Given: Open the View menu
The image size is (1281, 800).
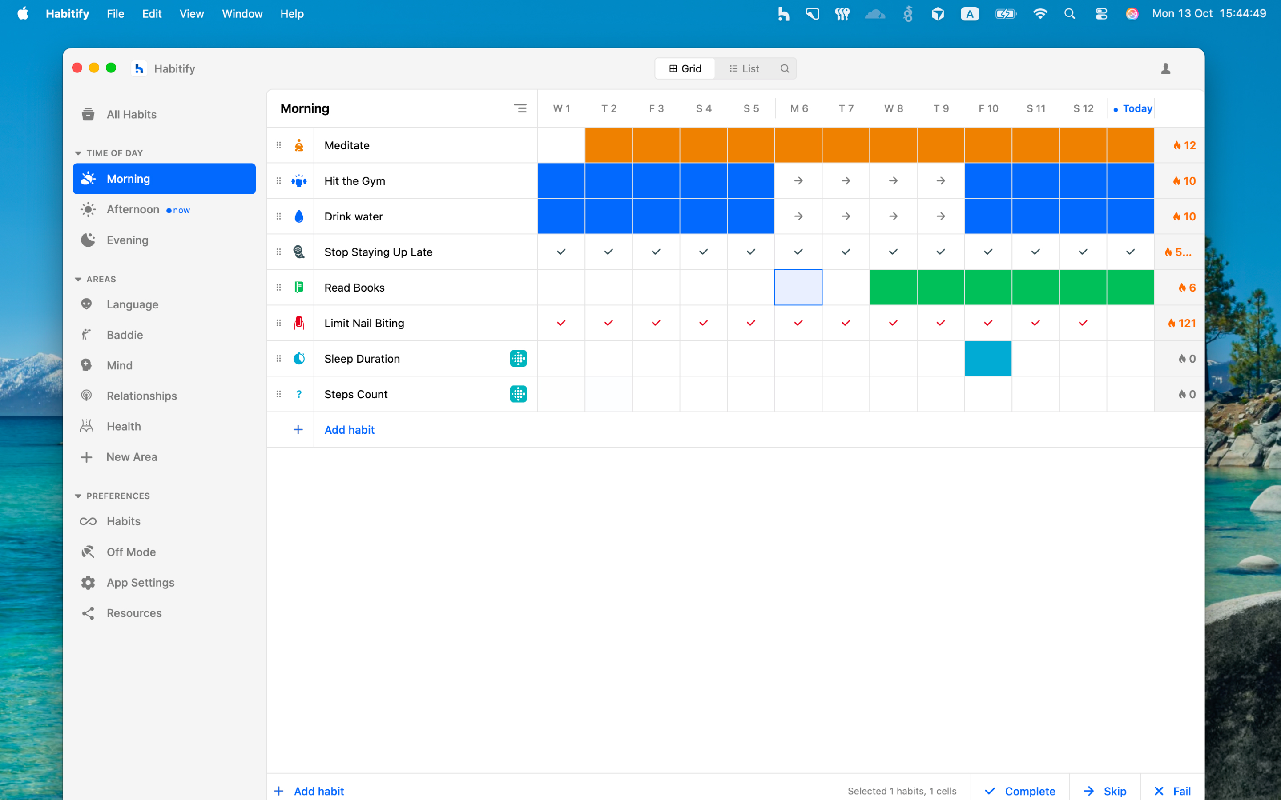Looking at the screenshot, I should click(x=192, y=14).
